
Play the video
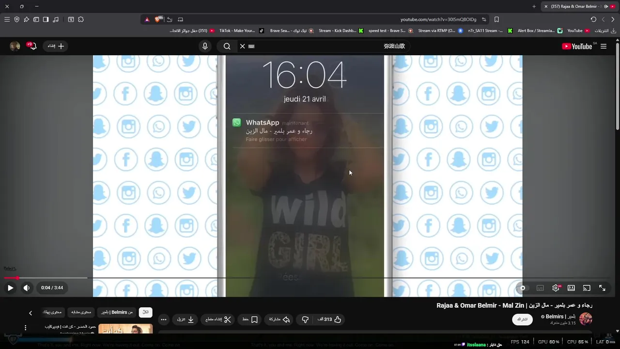10,288
